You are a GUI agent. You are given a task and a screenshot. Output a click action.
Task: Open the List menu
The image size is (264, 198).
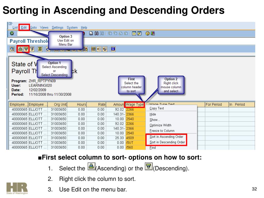coord(15,27)
